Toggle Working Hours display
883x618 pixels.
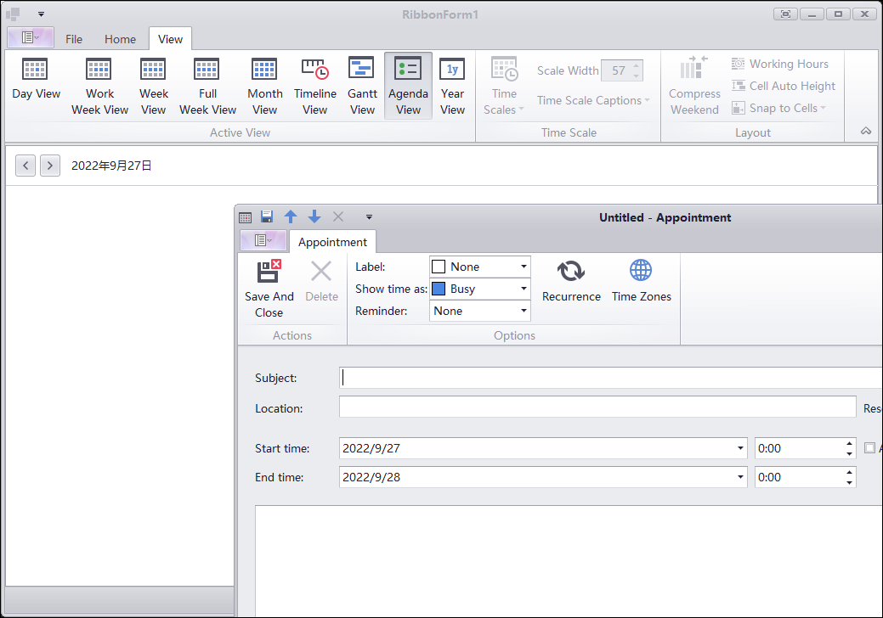780,65
